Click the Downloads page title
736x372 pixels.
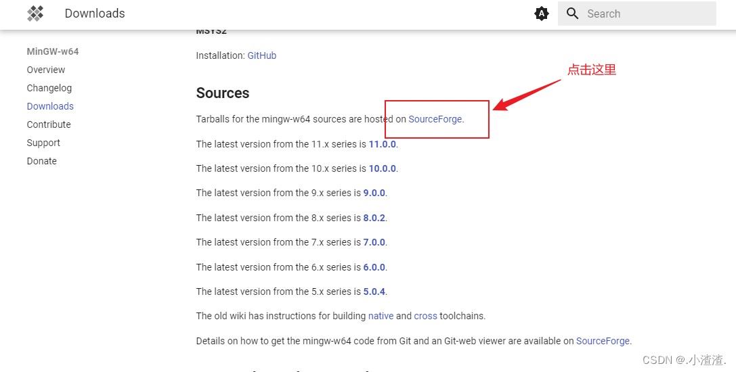pyautogui.click(x=95, y=14)
